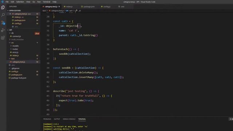This screenshot has width=233, height=131.
Task: Click line number 39 in the gutter
Action: click(48, 68)
